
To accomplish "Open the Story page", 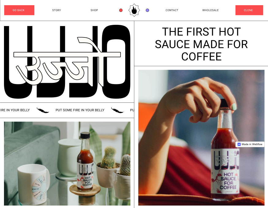I will pyautogui.click(x=56, y=10).
